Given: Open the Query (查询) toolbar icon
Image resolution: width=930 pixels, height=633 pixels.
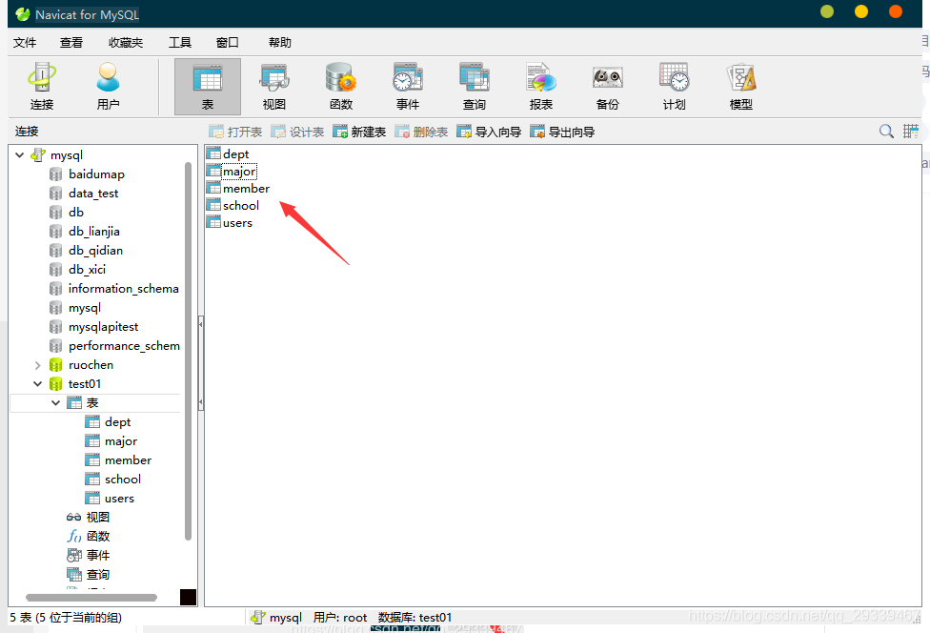Looking at the screenshot, I should point(474,87).
